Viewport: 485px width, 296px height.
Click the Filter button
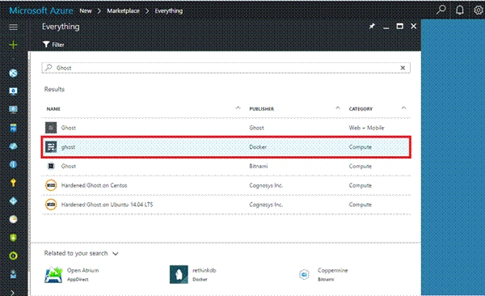click(53, 44)
